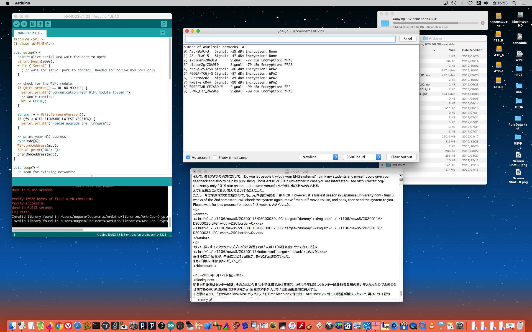Click the Arduino Upload arrow button
This screenshot has height=332, width=532.
click(24, 24)
